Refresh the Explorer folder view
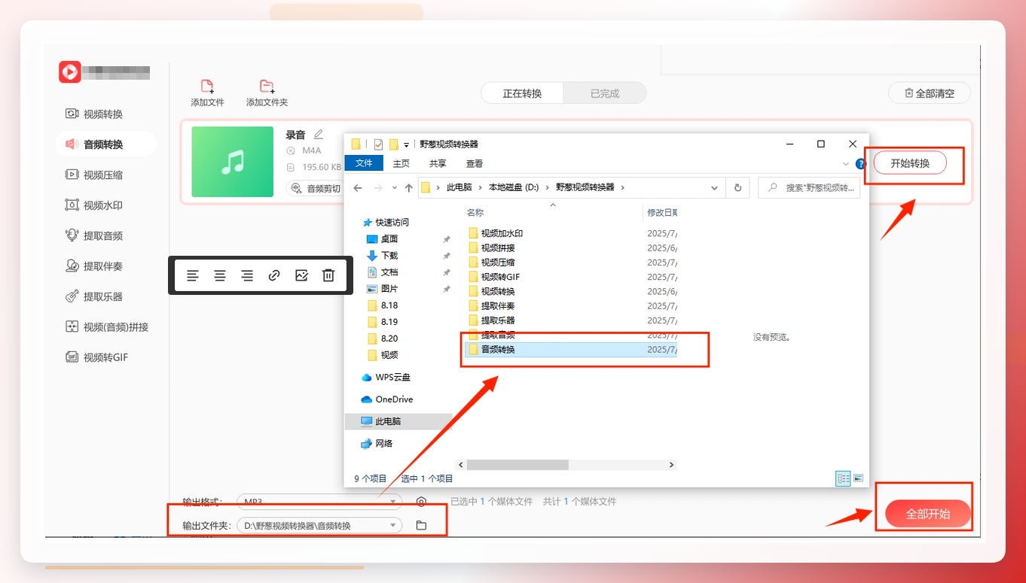Viewport: 1026px width, 583px height. coord(737,187)
